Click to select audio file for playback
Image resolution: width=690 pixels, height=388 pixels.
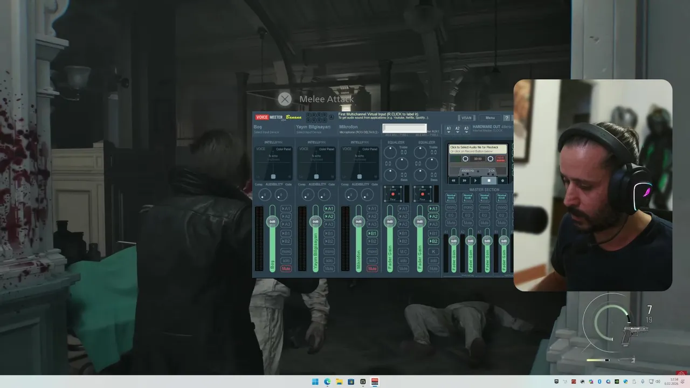click(478, 149)
